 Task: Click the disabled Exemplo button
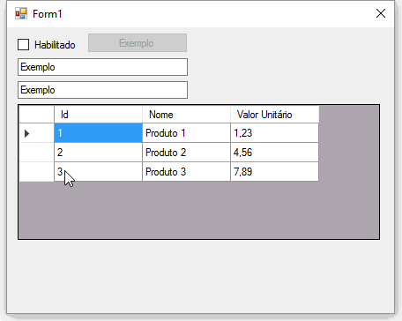[138, 43]
